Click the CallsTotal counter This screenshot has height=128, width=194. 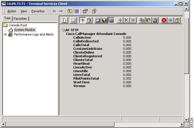[81, 45]
